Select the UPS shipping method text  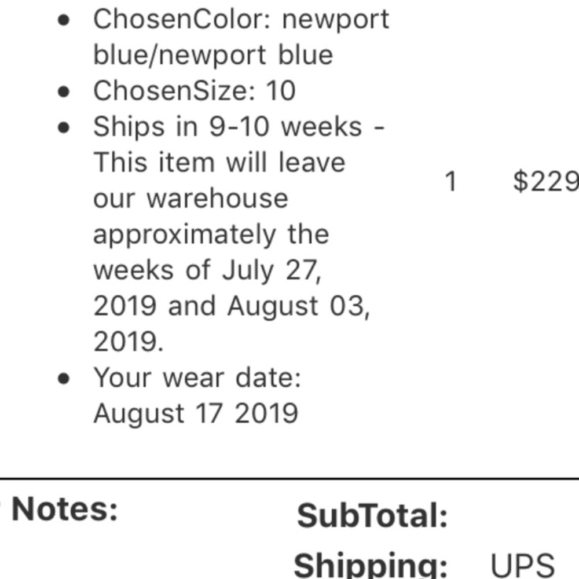click(x=522, y=565)
